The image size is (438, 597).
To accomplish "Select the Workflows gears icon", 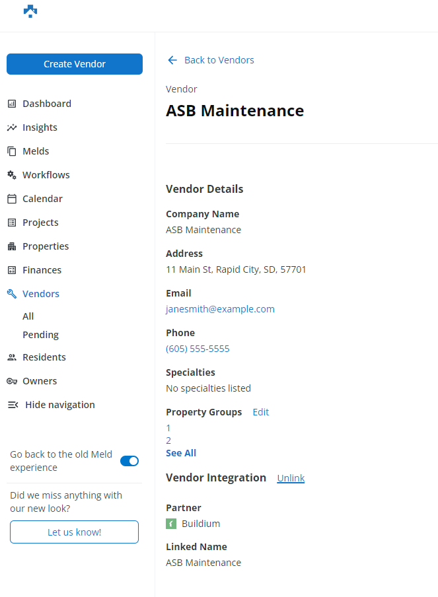I will click(11, 175).
